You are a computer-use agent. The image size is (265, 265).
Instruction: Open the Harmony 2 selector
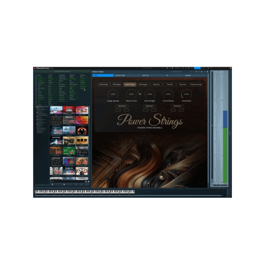[150, 106]
